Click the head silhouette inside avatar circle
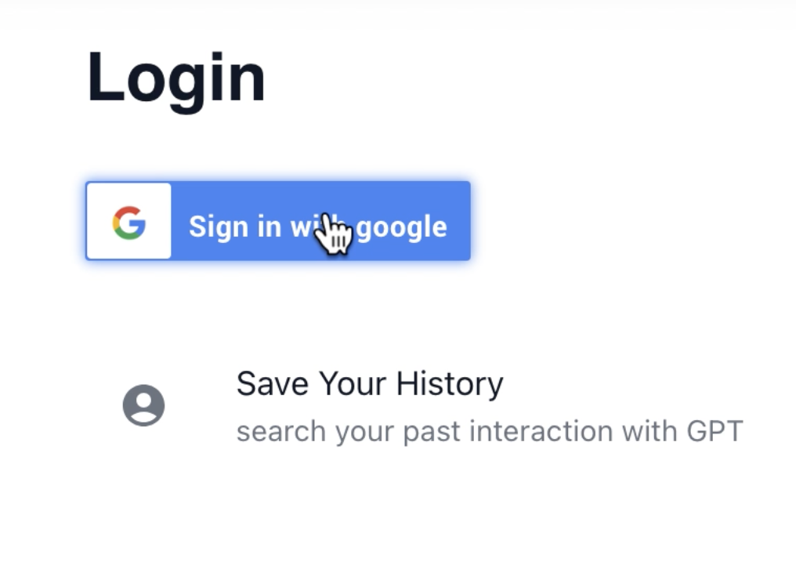This screenshot has width=796, height=569. click(143, 400)
